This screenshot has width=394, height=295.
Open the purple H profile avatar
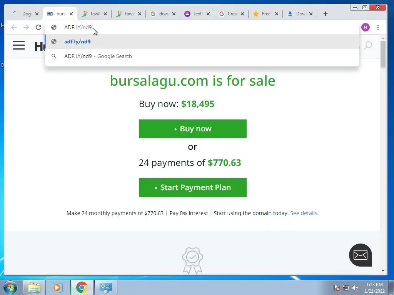(366, 27)
